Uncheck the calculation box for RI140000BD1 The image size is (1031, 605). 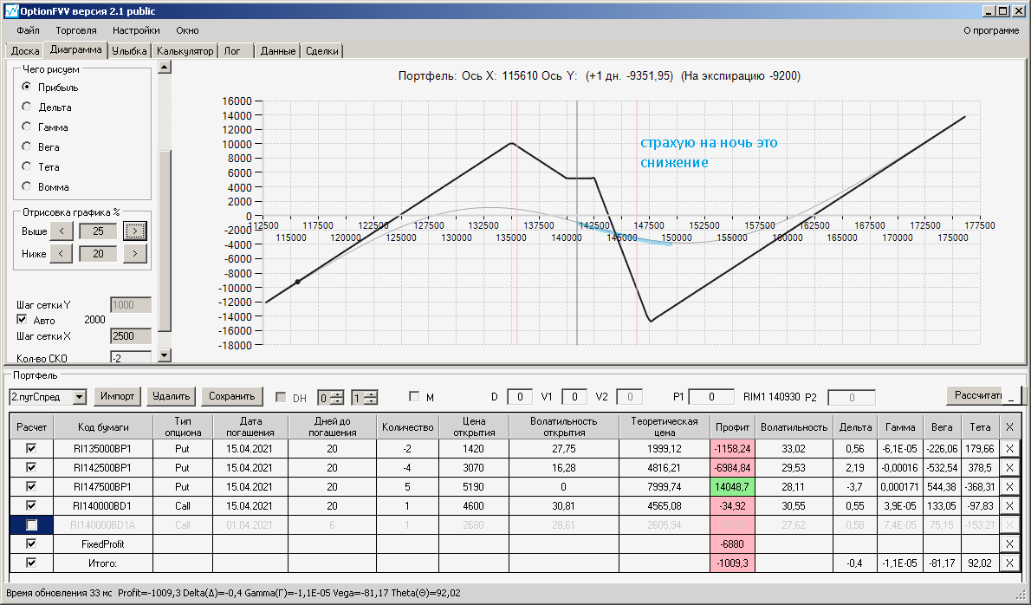(x=31, y=505)
